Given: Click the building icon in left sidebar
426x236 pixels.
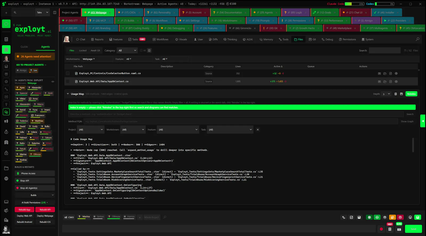Looking at the screenshot, I should 6,142.
